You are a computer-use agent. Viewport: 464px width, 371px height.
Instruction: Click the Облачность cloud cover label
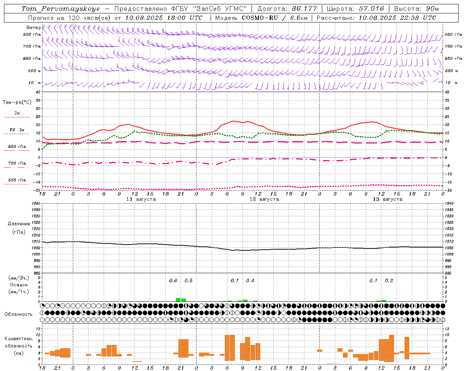tap(18, 314)
